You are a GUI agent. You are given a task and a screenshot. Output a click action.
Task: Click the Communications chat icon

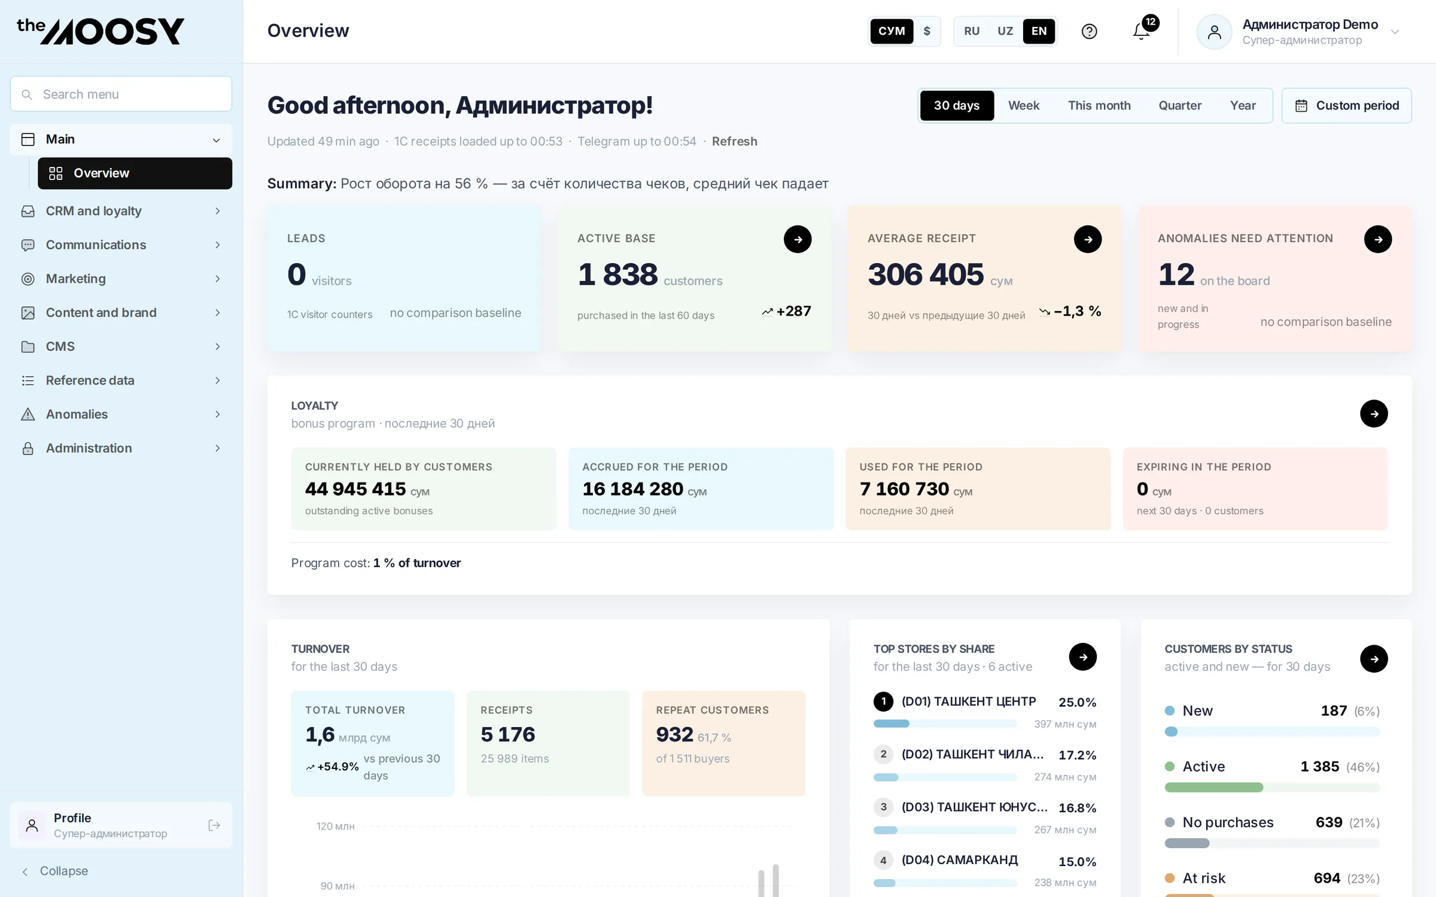[x=28, y=245]
